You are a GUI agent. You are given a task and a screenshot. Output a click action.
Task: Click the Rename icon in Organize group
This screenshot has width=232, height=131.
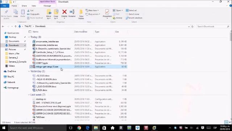click(72, 12)
